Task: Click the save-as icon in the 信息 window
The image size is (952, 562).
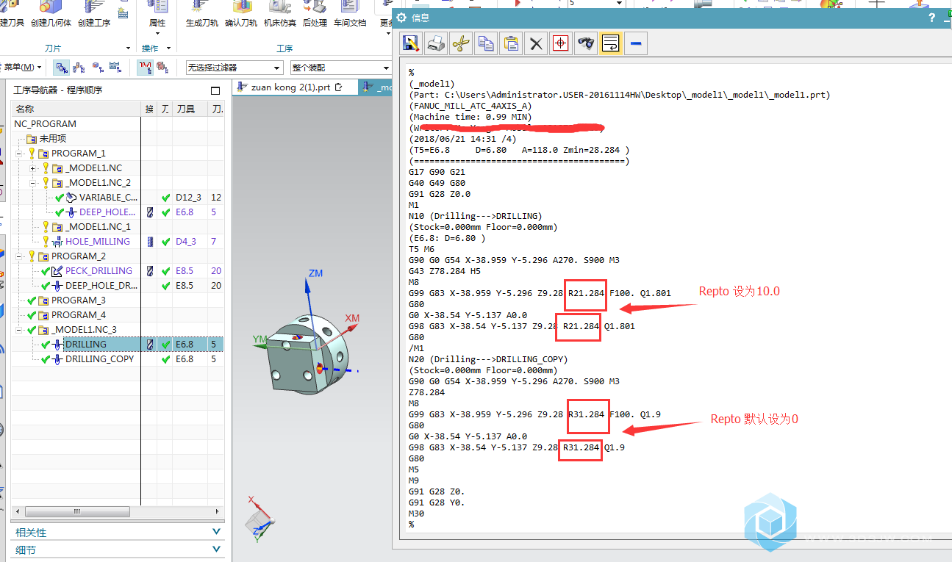Action: tap(412, 43)
